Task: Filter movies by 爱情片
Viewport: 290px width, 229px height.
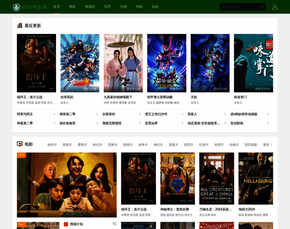Action: pos(82,145)
